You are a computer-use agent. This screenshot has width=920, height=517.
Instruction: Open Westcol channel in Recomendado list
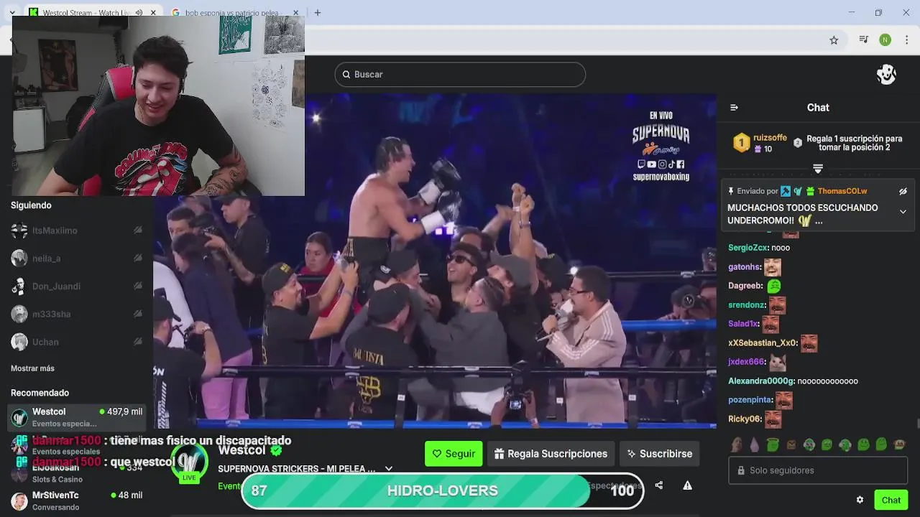[76, 416]
